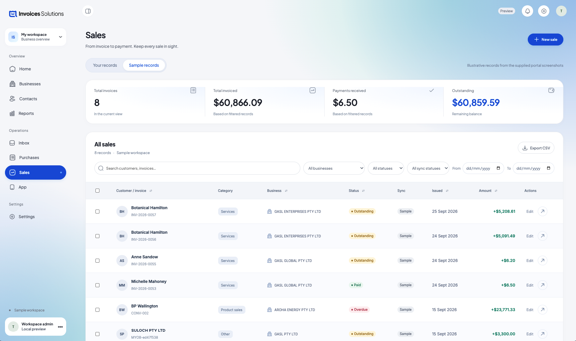The height and width of the screenshot is (341, 576).
Task: Switch to Sample records tab
Action: 144,65
